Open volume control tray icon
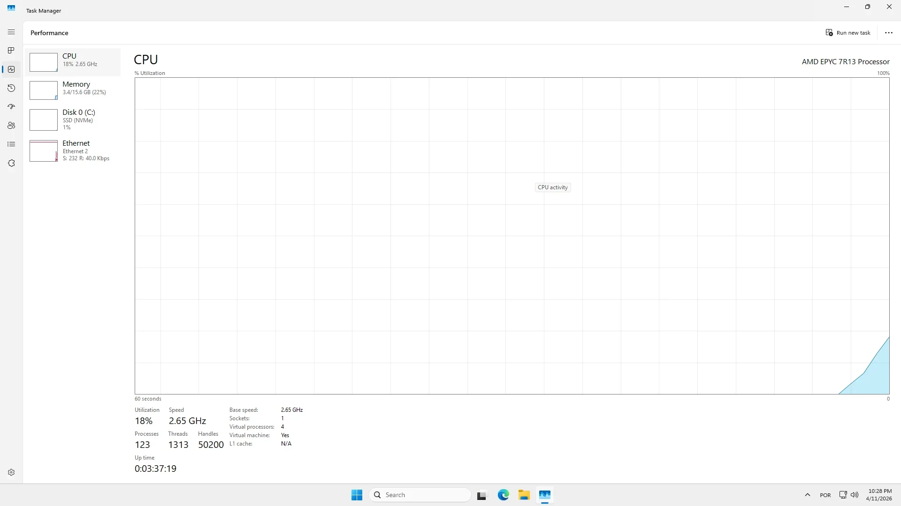Image resolution: width=901 pixels, height=506 pixels. pos(855,495)
